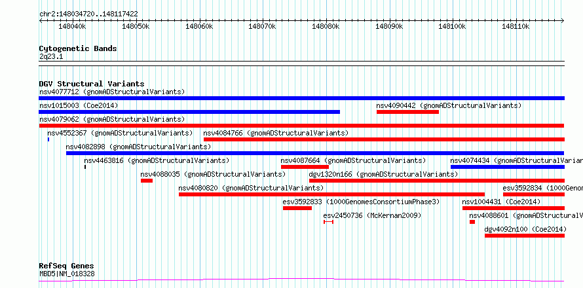
Task: Select the short nsv4088035 red bar
Action: (147, 181)
